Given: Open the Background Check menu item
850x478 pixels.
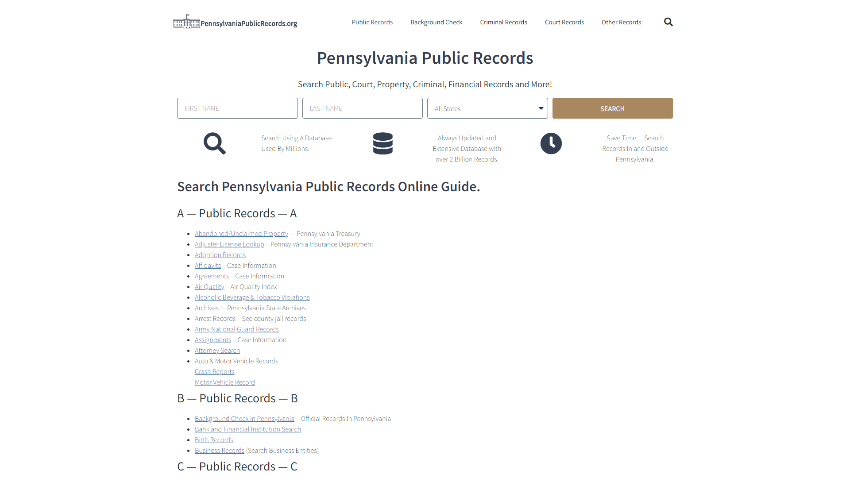Looking at the screenshot, I should pos(436,22).
